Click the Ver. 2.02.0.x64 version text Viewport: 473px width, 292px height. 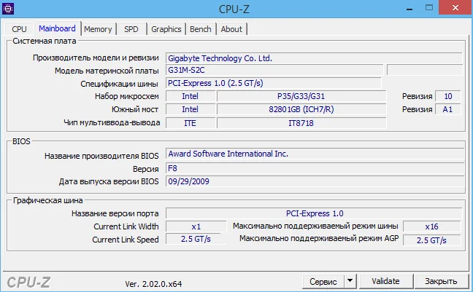click(x=153, y=284)
